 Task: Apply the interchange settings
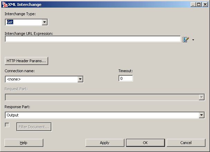pyautogui.click(x=105, y=143)
